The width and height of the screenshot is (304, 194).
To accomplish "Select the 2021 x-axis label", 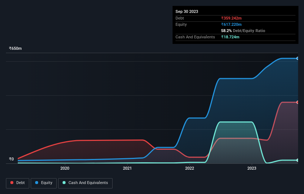I will (127, 168).
